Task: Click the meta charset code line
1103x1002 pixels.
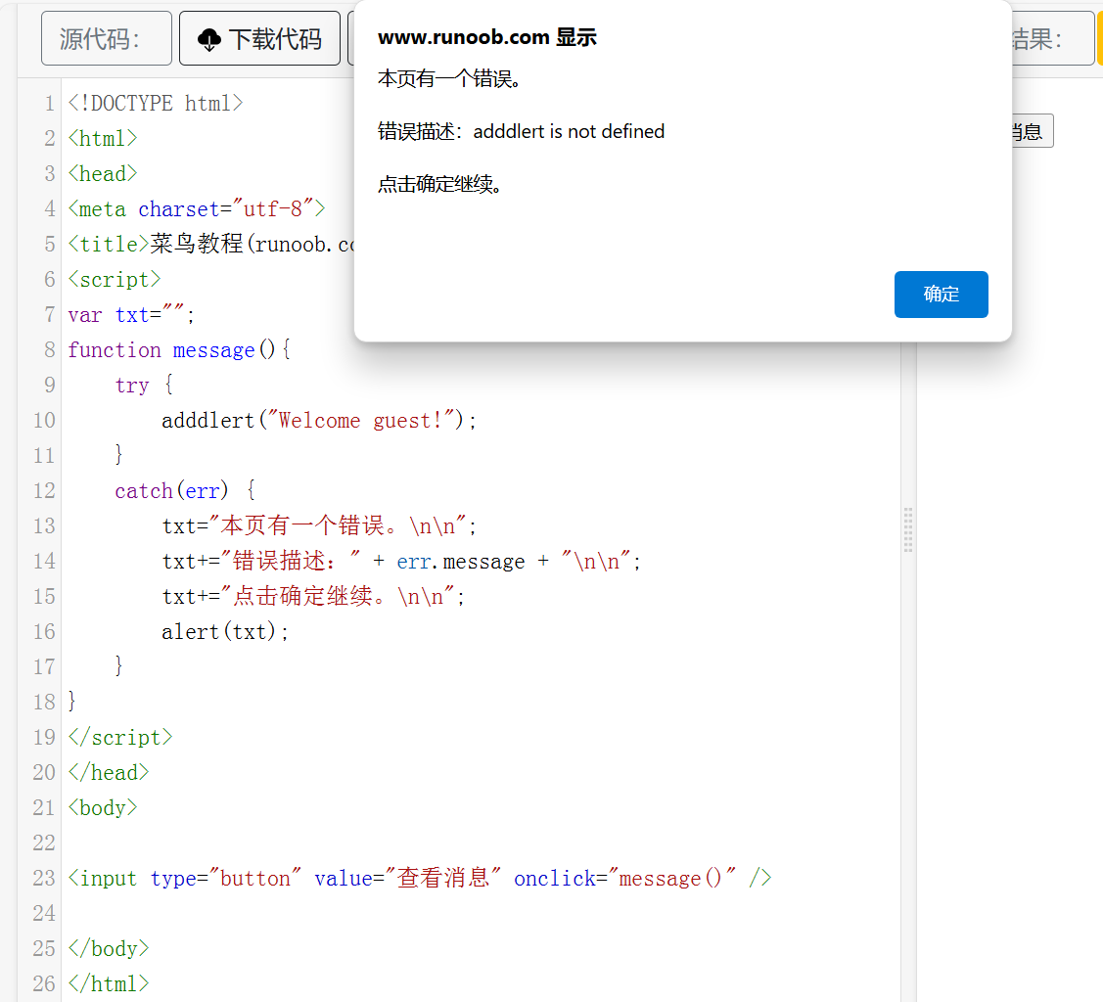Action: (197, 208)
